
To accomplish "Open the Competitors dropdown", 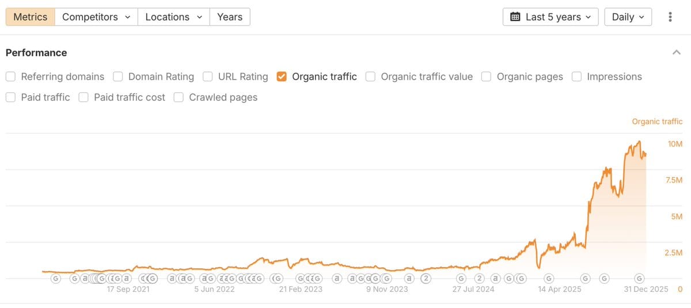I will [x=96, y=17].
